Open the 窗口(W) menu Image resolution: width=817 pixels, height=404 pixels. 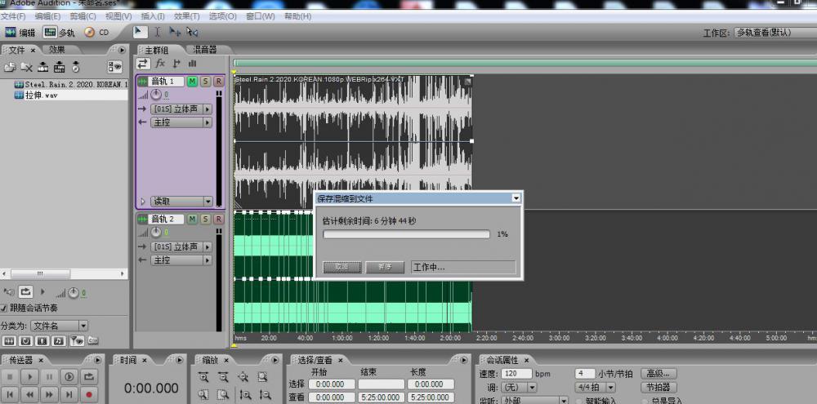tap(260, 16)
